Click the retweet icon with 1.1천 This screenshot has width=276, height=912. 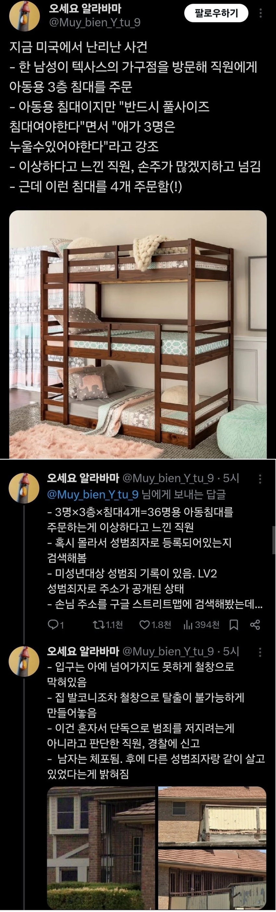[107, 625]
